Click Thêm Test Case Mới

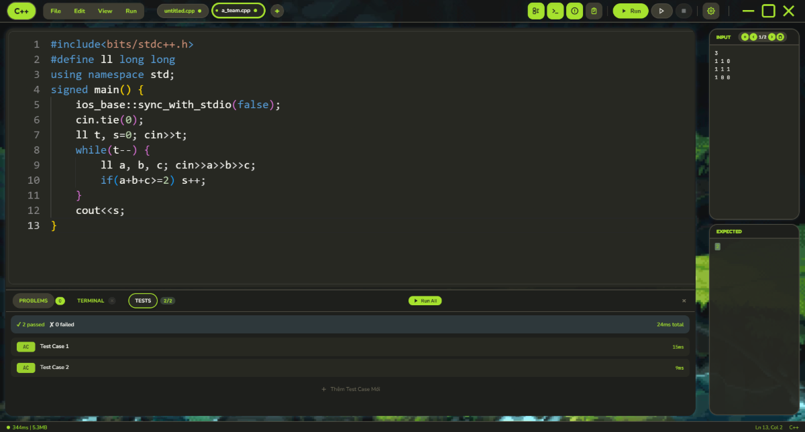click(350, 389)
